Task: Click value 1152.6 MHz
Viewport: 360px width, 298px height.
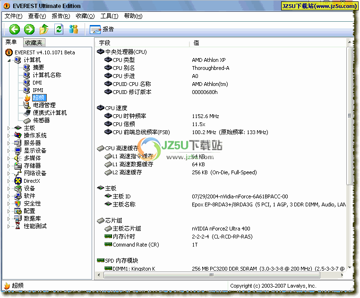Action: tap(206, 116)
